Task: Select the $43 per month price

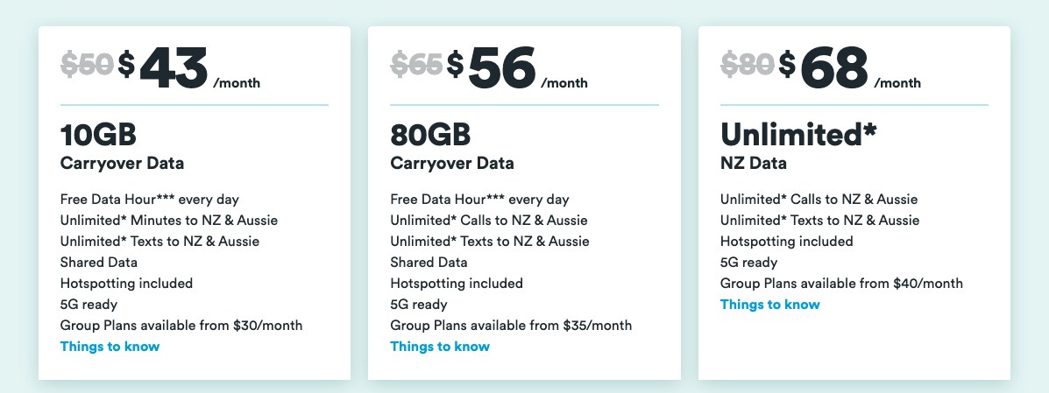Action: click(x=174, y=67)
